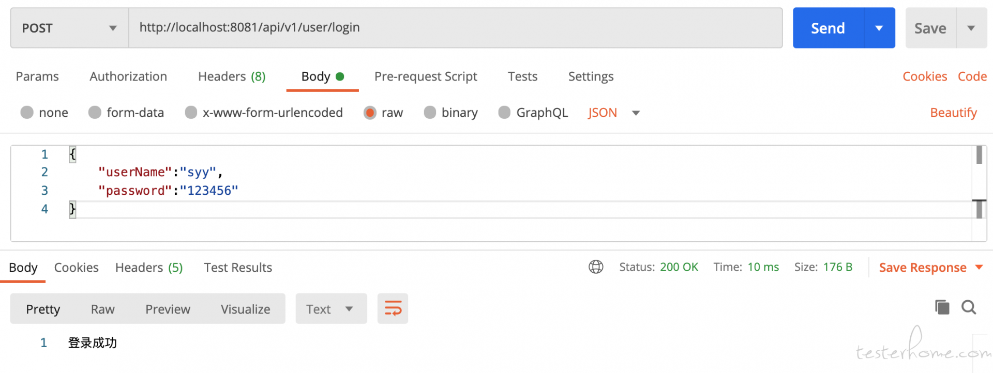Open the JSON format dropdown
Viewport: 993px width, 373px height.
pyautogui.click(x=613, y=113)
